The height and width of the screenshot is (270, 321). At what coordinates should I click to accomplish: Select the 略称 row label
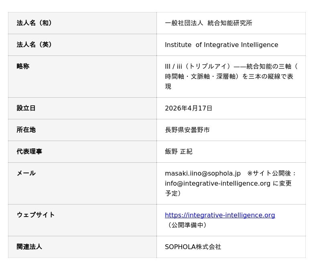click(23, 66)
